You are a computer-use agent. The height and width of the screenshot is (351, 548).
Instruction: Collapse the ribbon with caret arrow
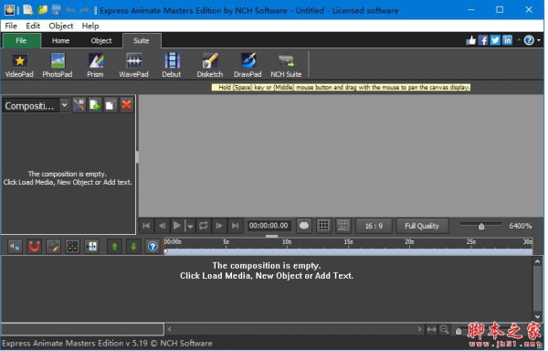tap(519, 40)
